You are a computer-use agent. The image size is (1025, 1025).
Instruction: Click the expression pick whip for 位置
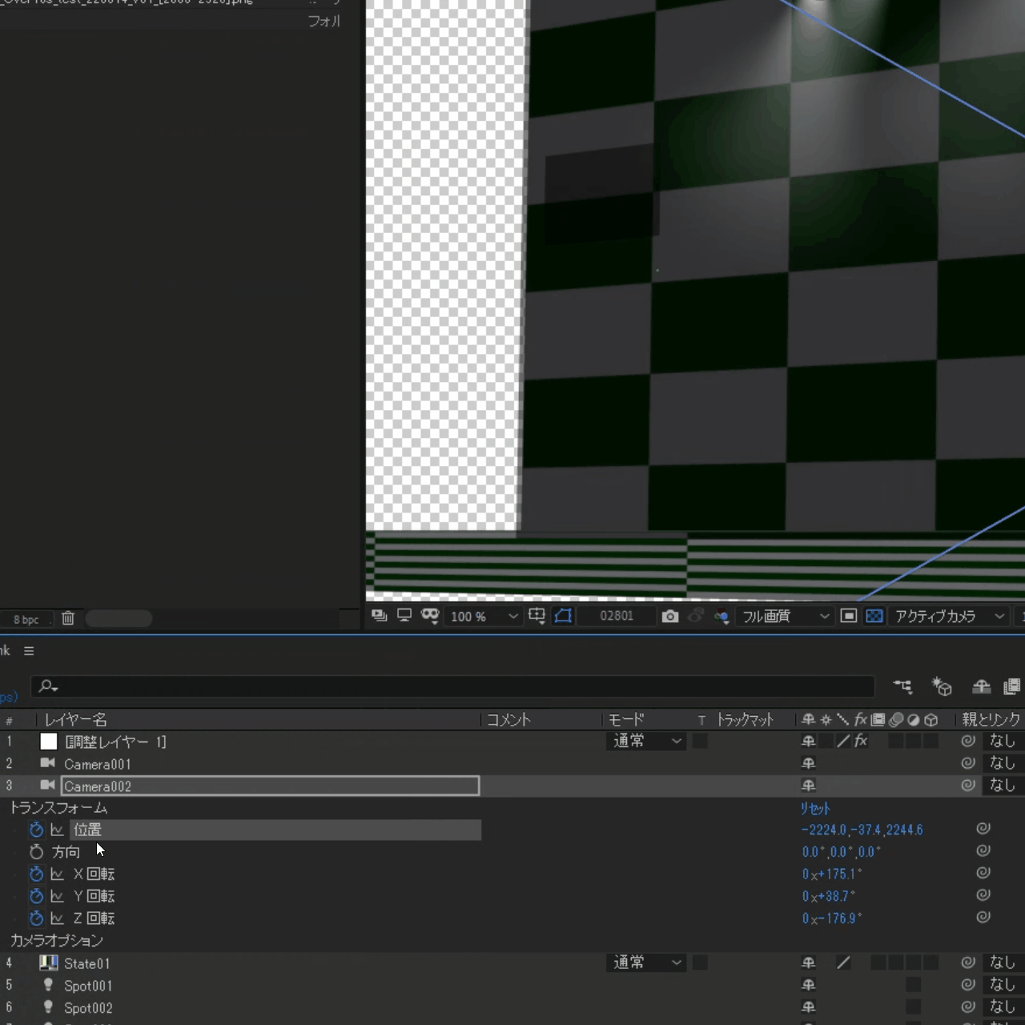click(x=983, y=828)
